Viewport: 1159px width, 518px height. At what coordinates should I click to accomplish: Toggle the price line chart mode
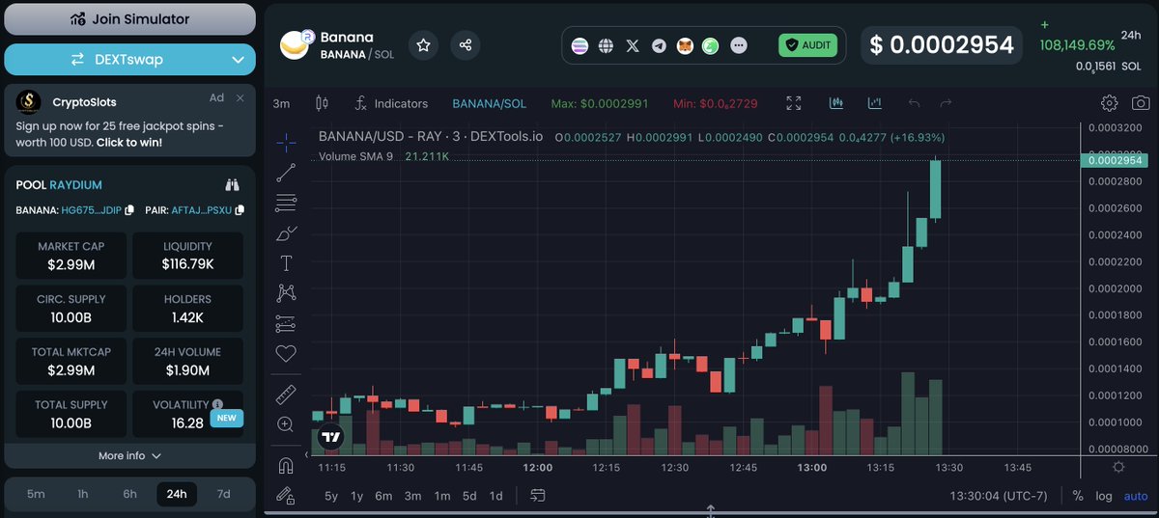click(x=875, y=103)
